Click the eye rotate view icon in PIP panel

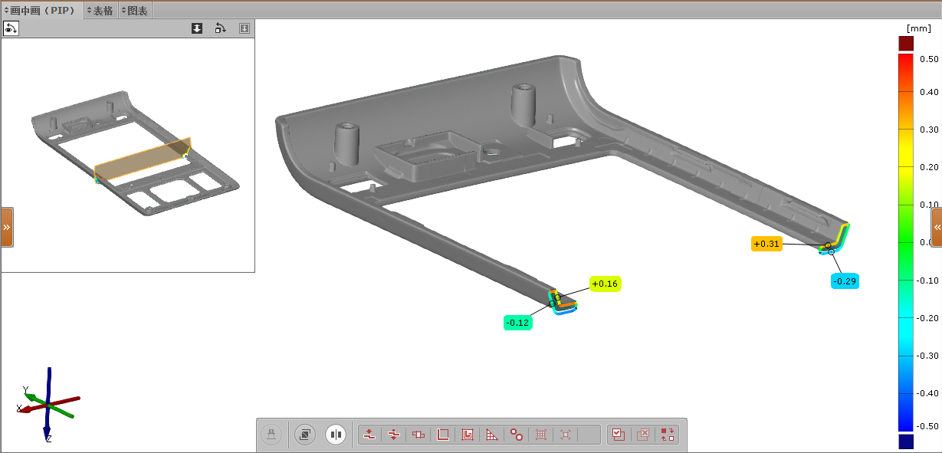[11, 28]
